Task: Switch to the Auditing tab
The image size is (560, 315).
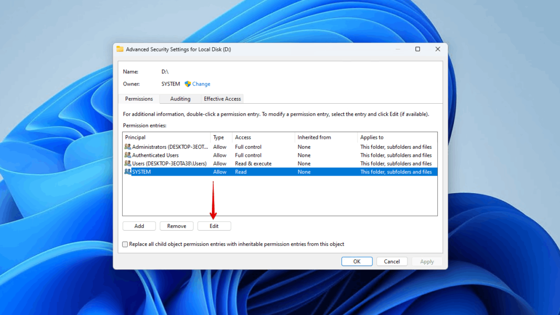Action: click(180, 99)
